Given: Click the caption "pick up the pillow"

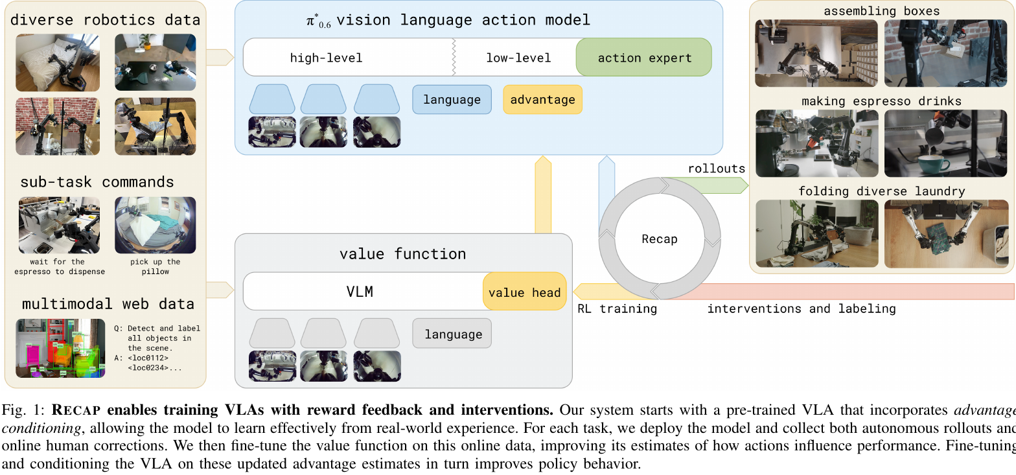Looking at the screenshot, I should click(x=155, y=267).
